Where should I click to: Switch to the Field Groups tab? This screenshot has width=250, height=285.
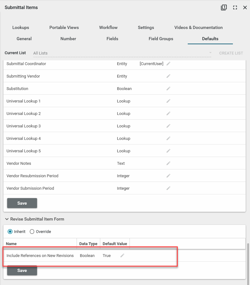click(161, 39)
